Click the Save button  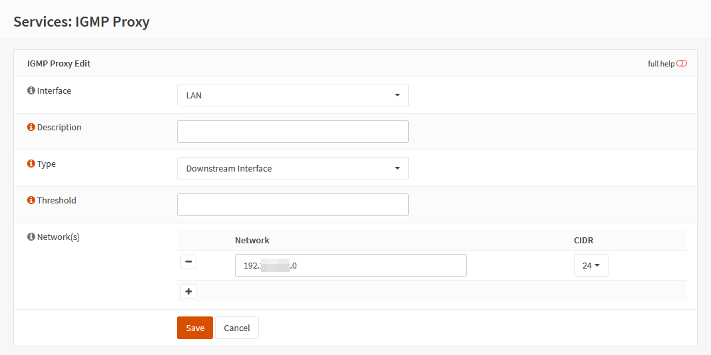pos(195,328)
